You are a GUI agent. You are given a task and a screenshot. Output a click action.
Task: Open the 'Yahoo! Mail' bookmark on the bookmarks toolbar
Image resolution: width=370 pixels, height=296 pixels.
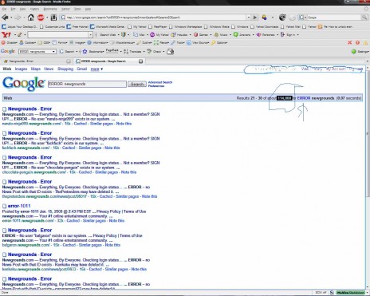pyautogui.click(x=291, y=26)
